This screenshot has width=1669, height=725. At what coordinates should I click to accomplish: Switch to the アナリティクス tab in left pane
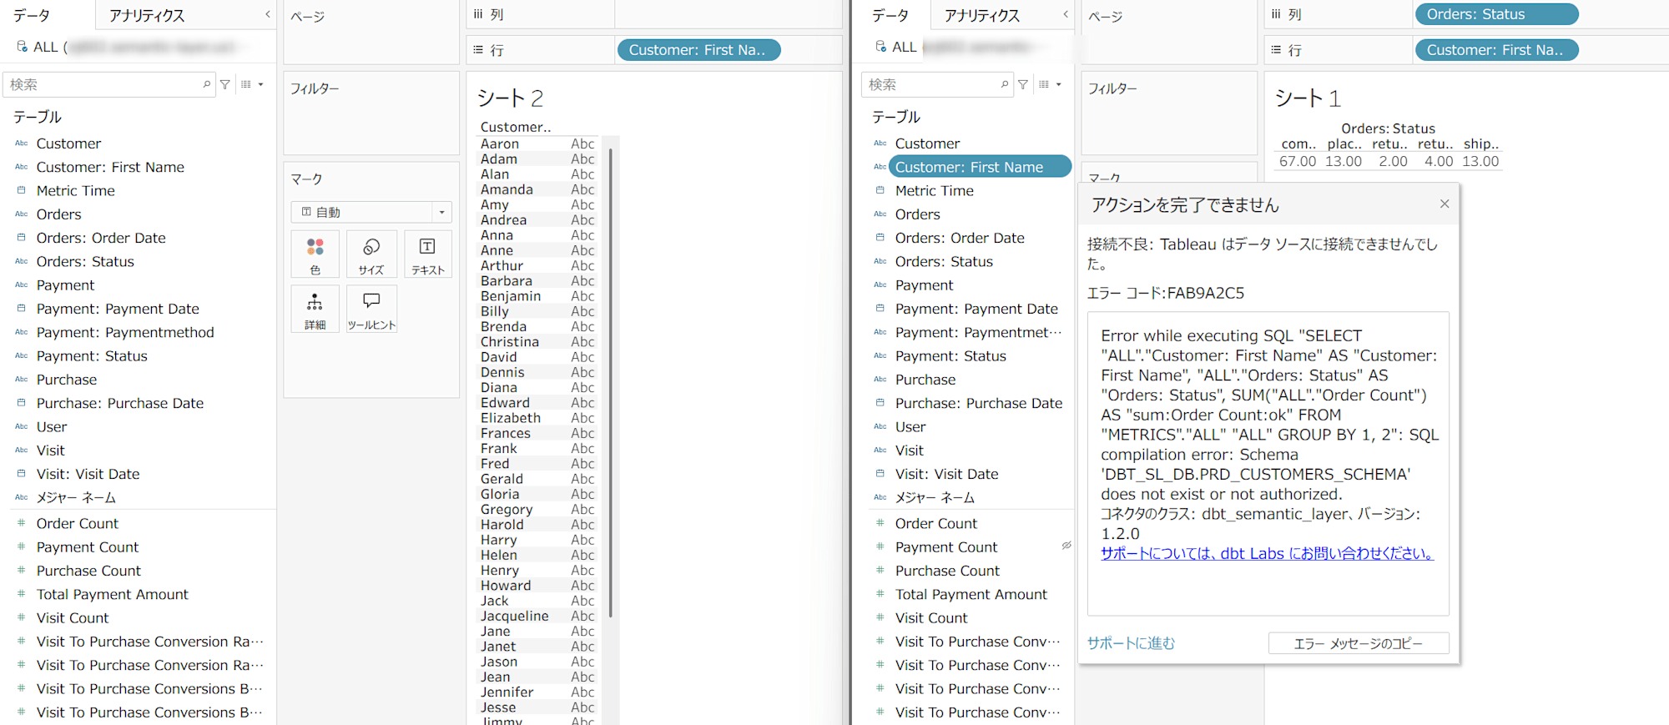(147, 15)
